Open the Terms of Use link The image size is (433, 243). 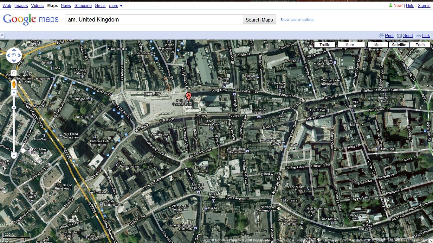click(x=416, y=240)
